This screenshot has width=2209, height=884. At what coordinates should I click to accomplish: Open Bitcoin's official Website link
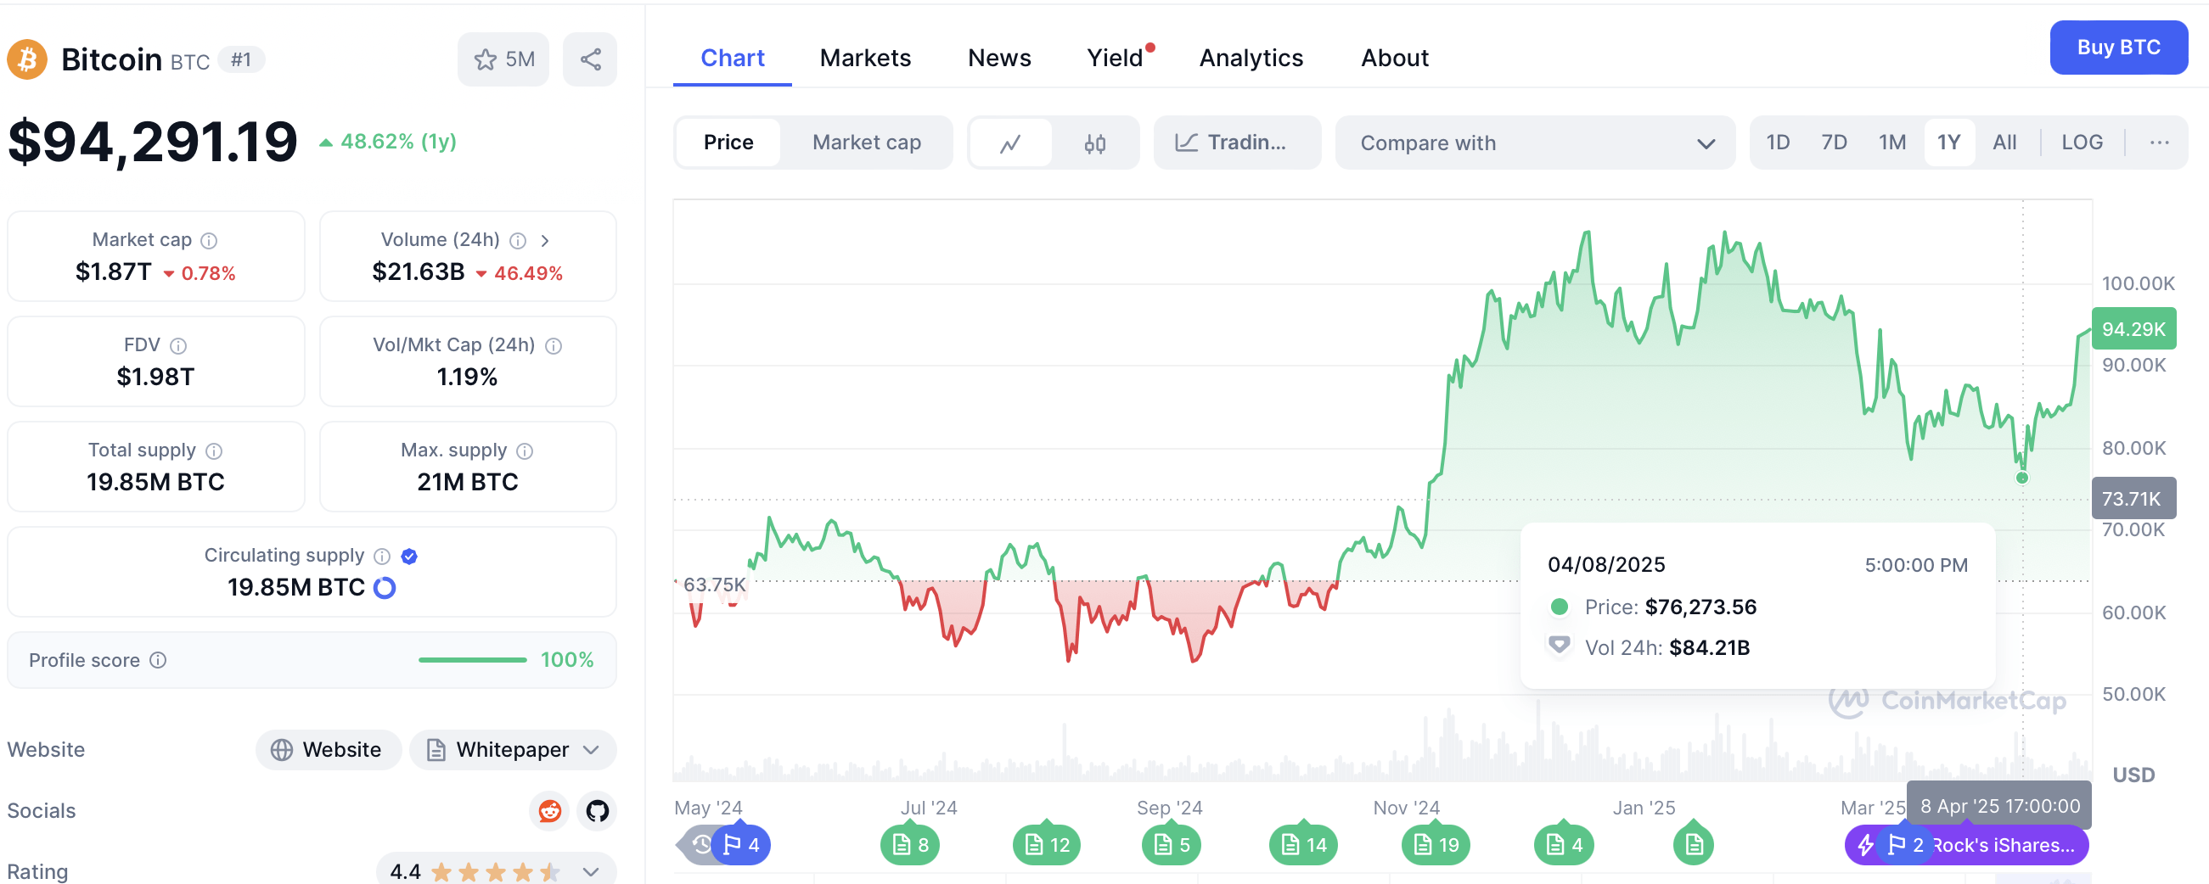click(x=328, y=748)
